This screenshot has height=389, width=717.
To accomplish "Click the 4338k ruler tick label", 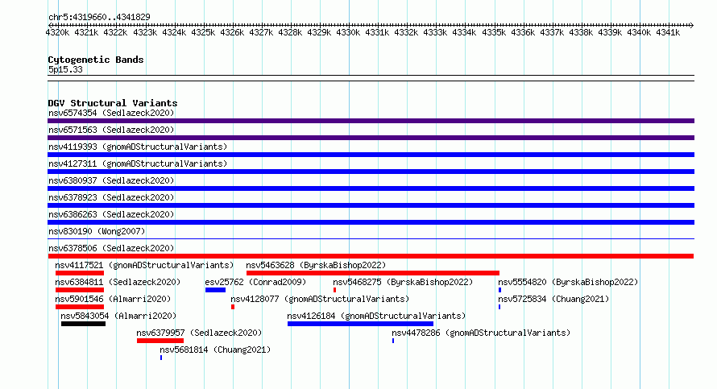I will [581, 32].
